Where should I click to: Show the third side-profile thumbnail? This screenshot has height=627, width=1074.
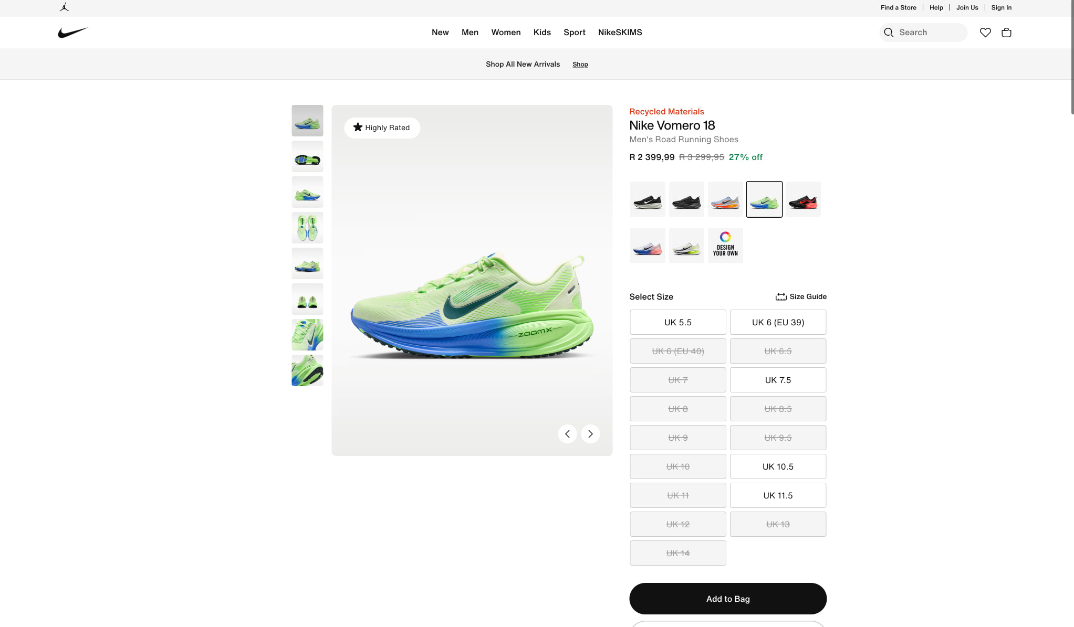[x=307, y=192]
